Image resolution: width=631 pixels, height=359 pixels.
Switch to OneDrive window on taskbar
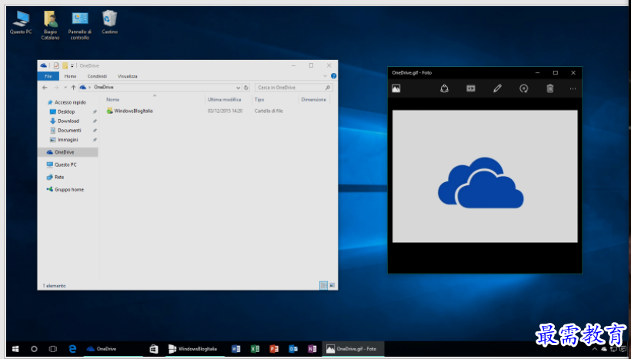click(x=113, y=349)
